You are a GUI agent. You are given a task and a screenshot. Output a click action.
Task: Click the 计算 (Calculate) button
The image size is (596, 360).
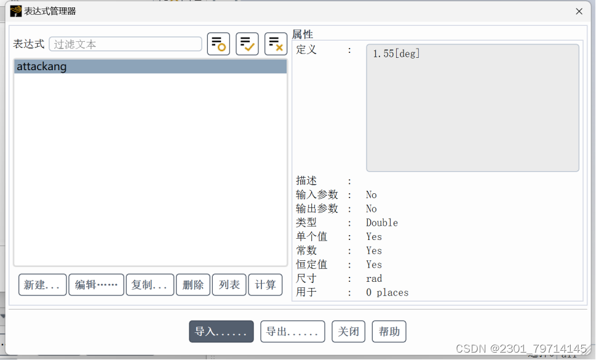click(x=265, y=284)
